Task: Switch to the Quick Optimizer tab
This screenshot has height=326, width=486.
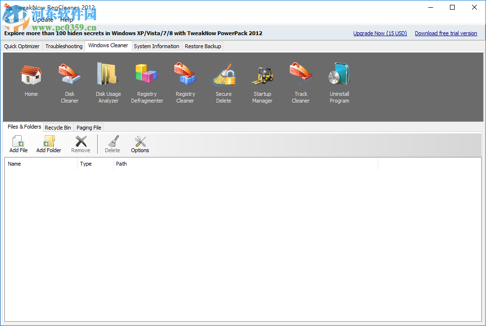Action: [x=21, y=46]
